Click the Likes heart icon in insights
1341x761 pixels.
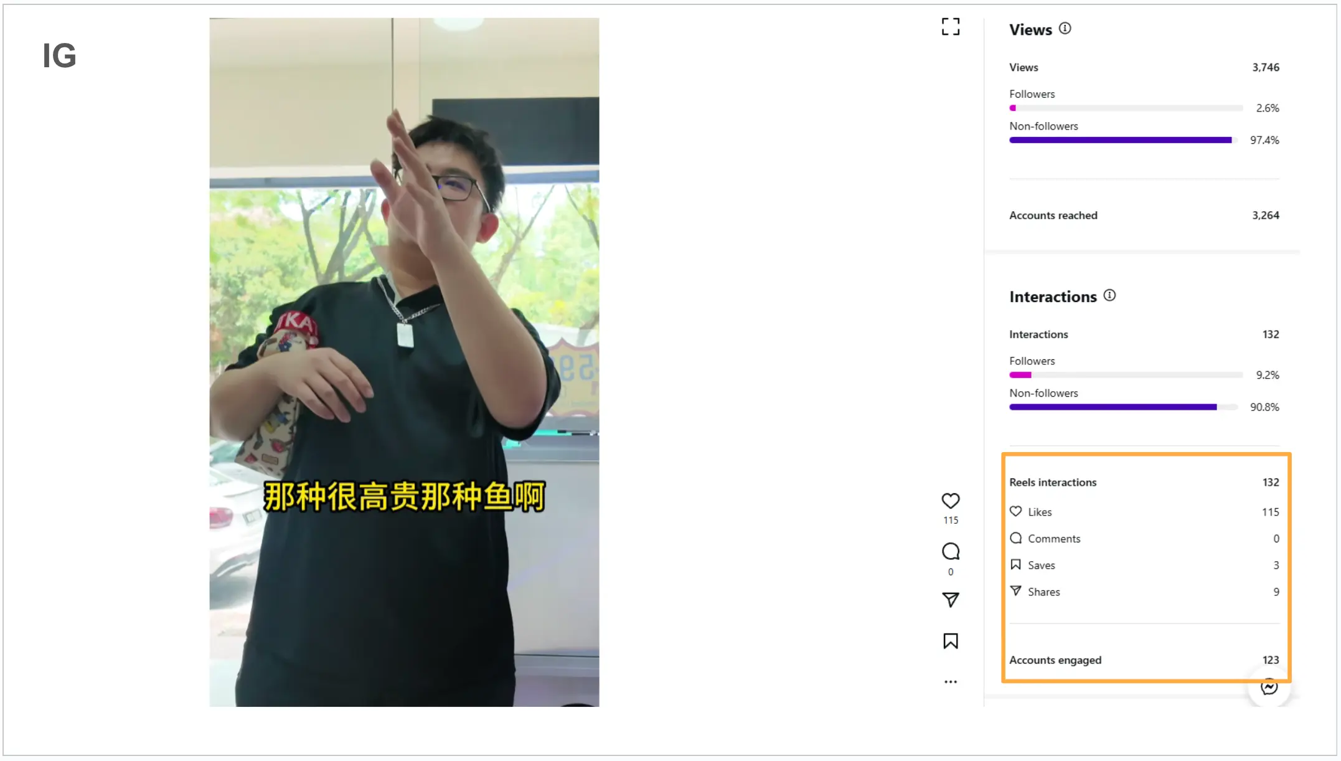[1015, 511]
